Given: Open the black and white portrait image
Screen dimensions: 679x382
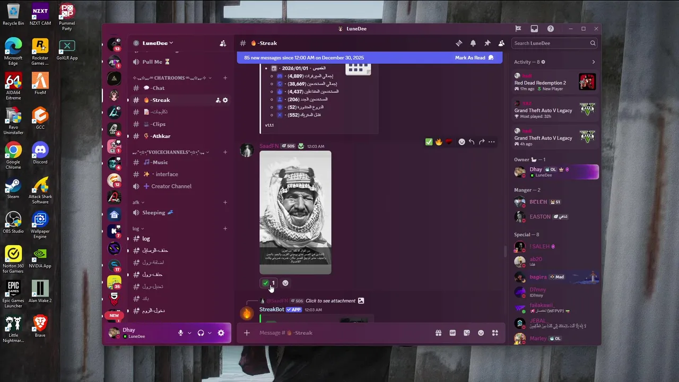Looking at the screenshot, I should pyautogui.click(x=295, y=213).
